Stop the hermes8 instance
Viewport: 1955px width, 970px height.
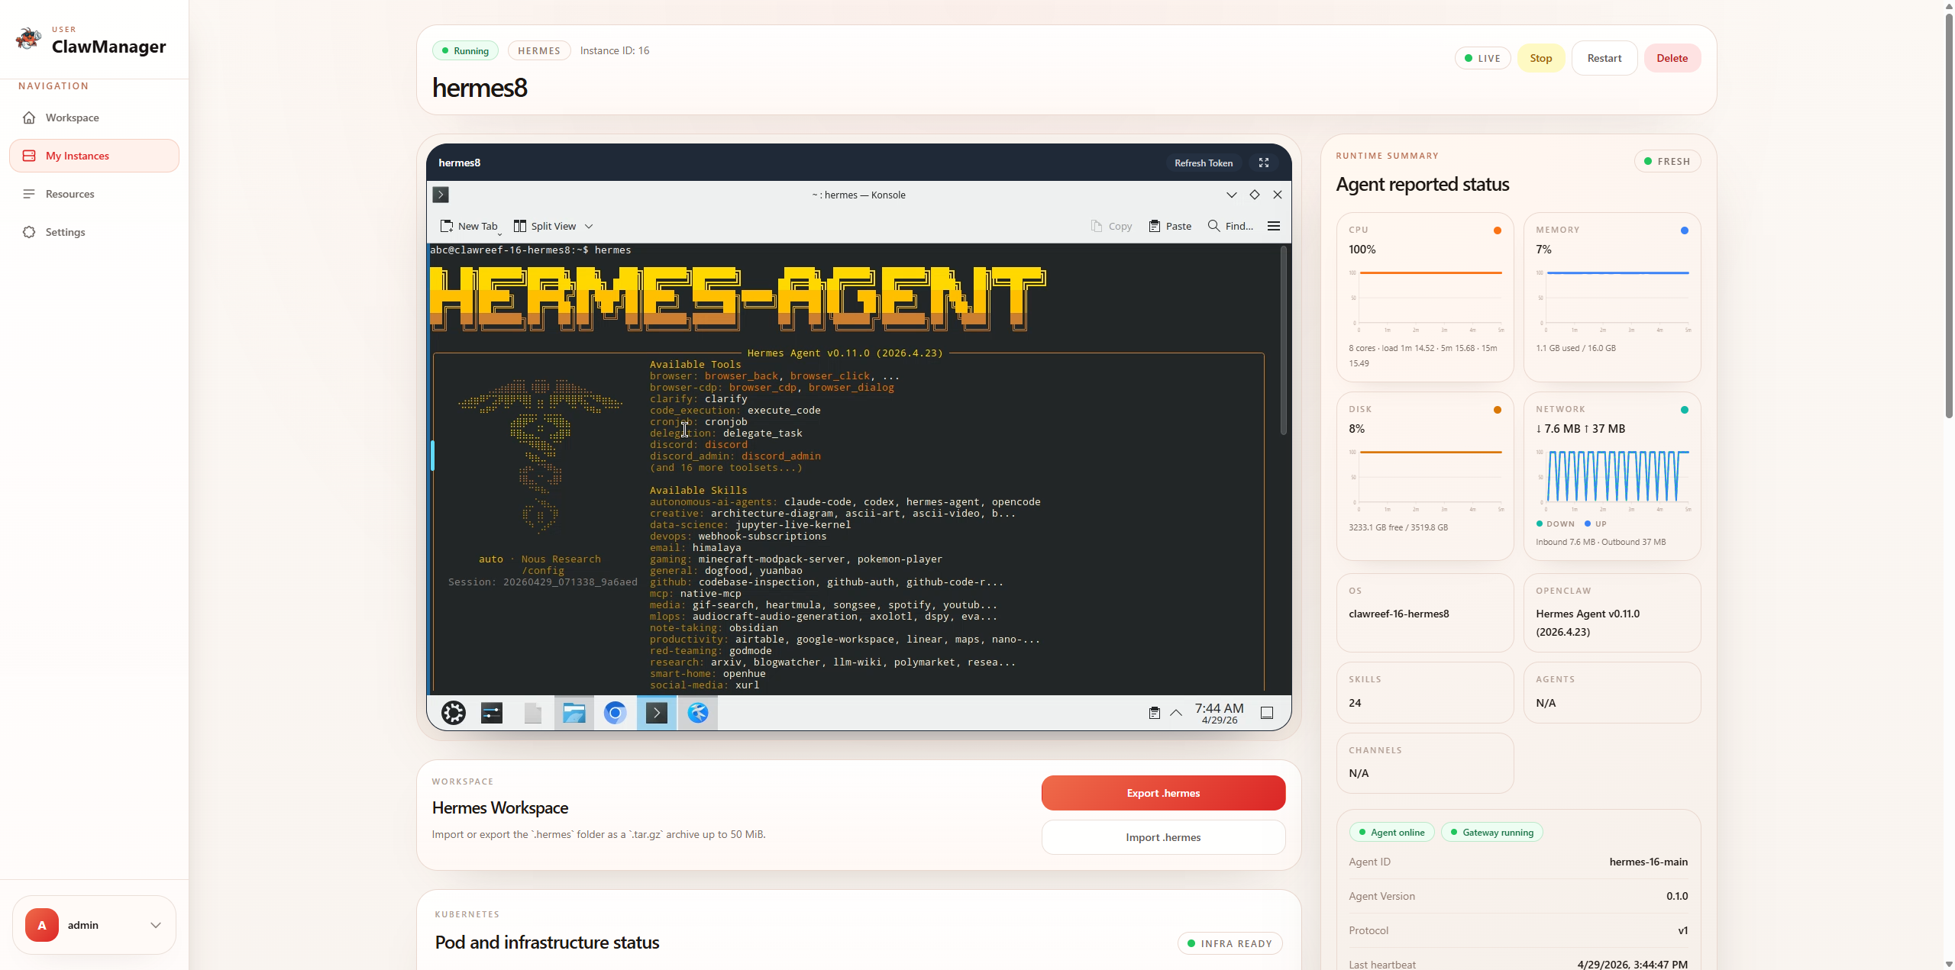click(x=1541, y=58)
